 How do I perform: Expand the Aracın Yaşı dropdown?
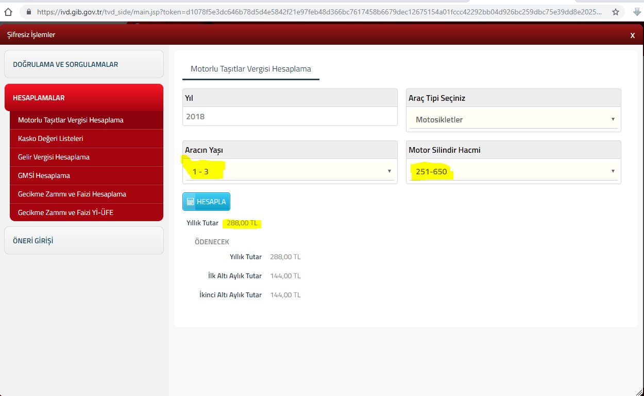coord(290,171)
